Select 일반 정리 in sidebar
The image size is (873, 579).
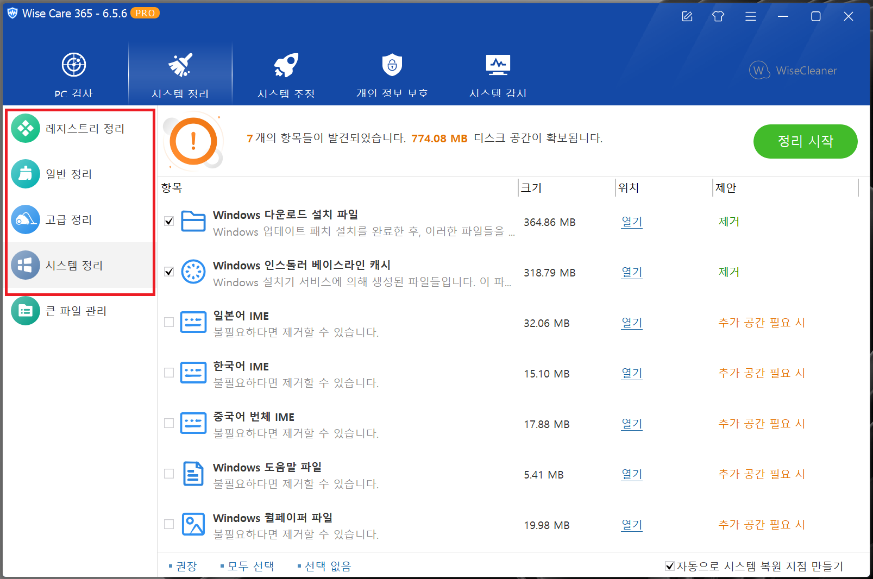(x=80, y=174)
